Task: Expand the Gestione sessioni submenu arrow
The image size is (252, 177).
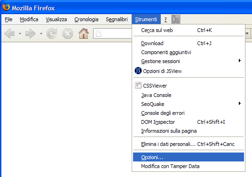Action: tap(240, 61)
